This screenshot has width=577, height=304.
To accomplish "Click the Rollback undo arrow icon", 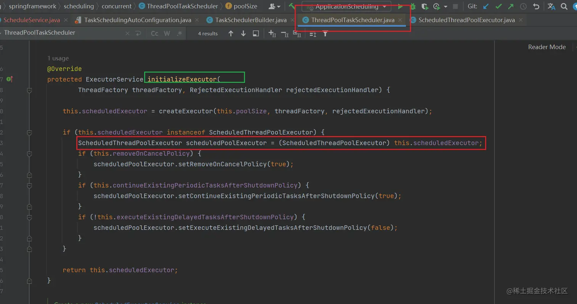I will 536,6.
